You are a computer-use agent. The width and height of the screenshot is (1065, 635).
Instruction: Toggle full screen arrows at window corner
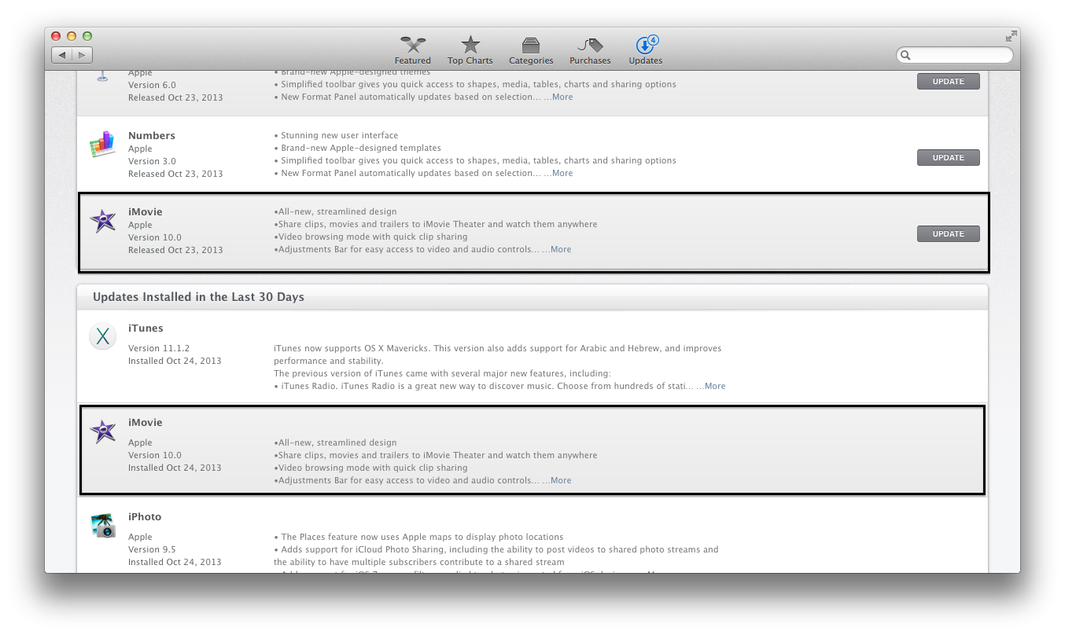click(1011, 36)
